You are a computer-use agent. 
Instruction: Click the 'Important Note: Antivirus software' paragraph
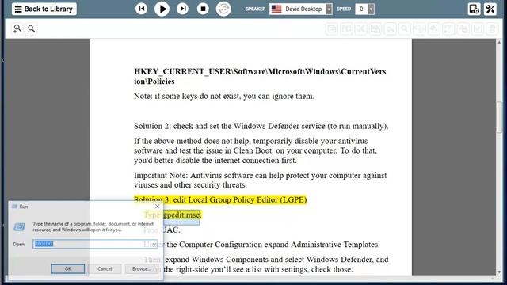[260, 180]
